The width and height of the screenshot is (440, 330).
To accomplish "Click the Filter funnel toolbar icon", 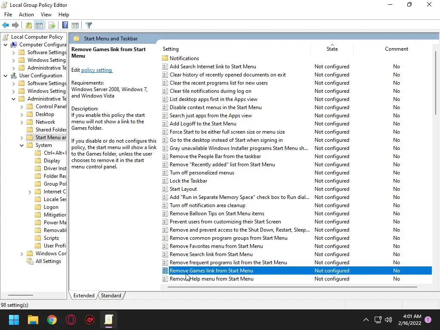I will (x=89, y=25).
